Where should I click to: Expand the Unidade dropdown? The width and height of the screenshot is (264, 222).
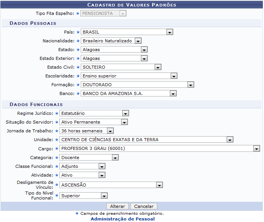[x=146, y=140]
